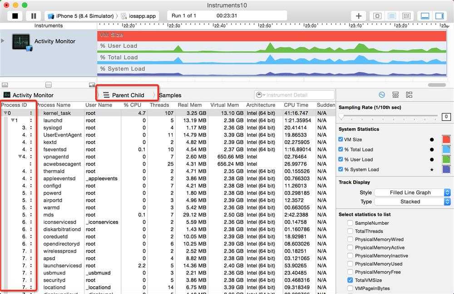
Task: Expand the Activity Monitor track disclosure triangle
Action: click(3, 41)
